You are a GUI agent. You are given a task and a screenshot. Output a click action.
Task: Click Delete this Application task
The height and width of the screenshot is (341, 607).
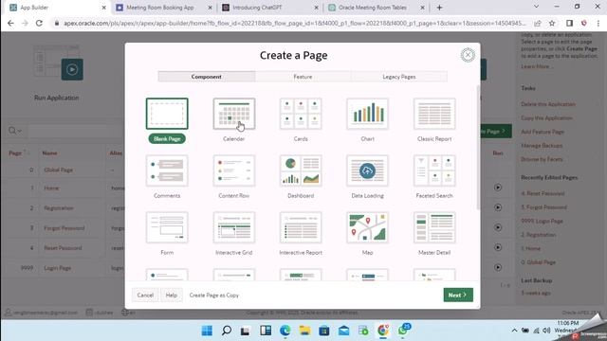click(x=548, y=104)
